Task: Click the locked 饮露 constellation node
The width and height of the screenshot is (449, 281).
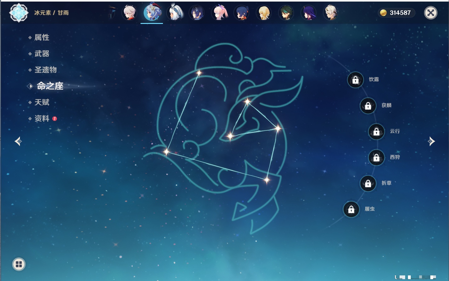Action: point(355,80)
